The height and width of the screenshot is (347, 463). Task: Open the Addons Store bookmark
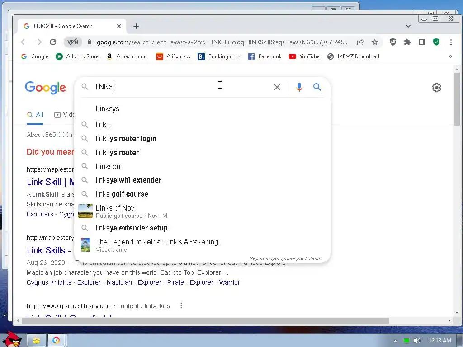click(x=77, y=56)
